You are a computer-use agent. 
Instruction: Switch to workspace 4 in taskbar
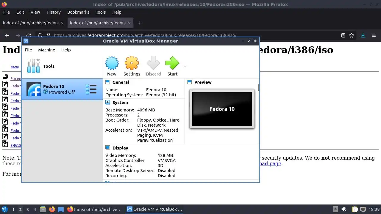tap(35, 210)
